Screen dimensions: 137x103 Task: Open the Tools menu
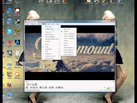tap(49, 24)
